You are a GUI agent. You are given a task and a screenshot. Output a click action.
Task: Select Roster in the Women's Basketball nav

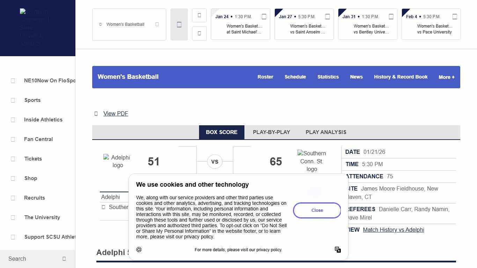265,77
